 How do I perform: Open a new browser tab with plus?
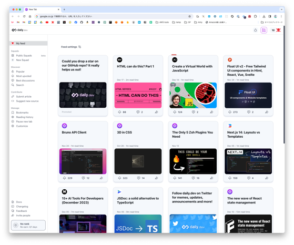[x=64, y=9]
